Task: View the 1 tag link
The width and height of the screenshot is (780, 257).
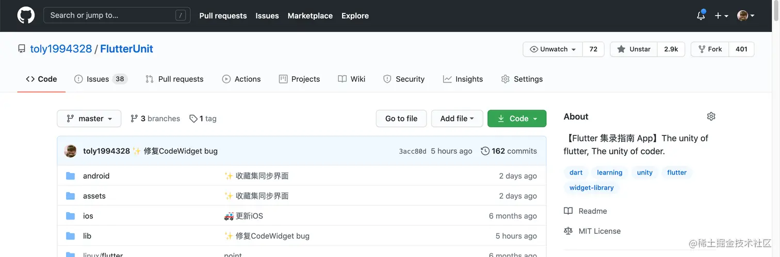Action: [203, 118]
